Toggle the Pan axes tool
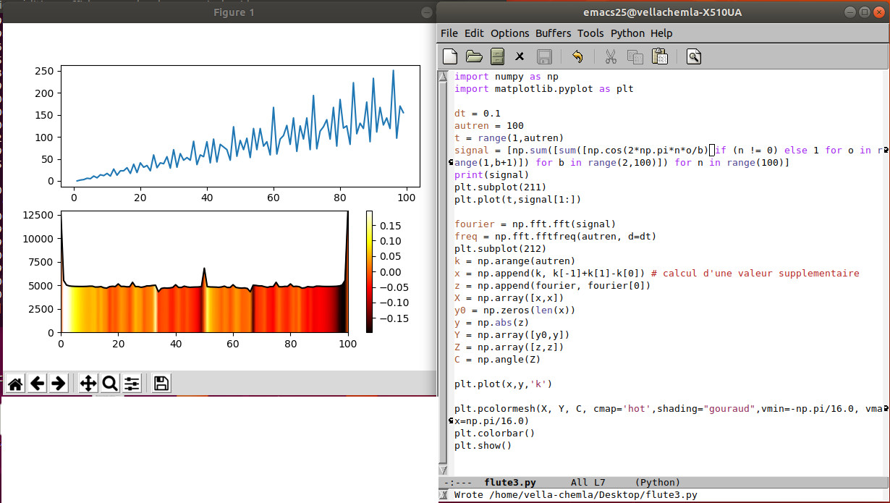 click(88, 384)
